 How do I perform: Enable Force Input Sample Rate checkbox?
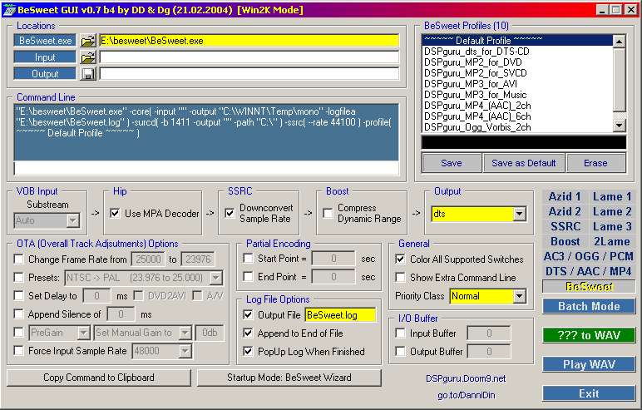tap(19, 351)
